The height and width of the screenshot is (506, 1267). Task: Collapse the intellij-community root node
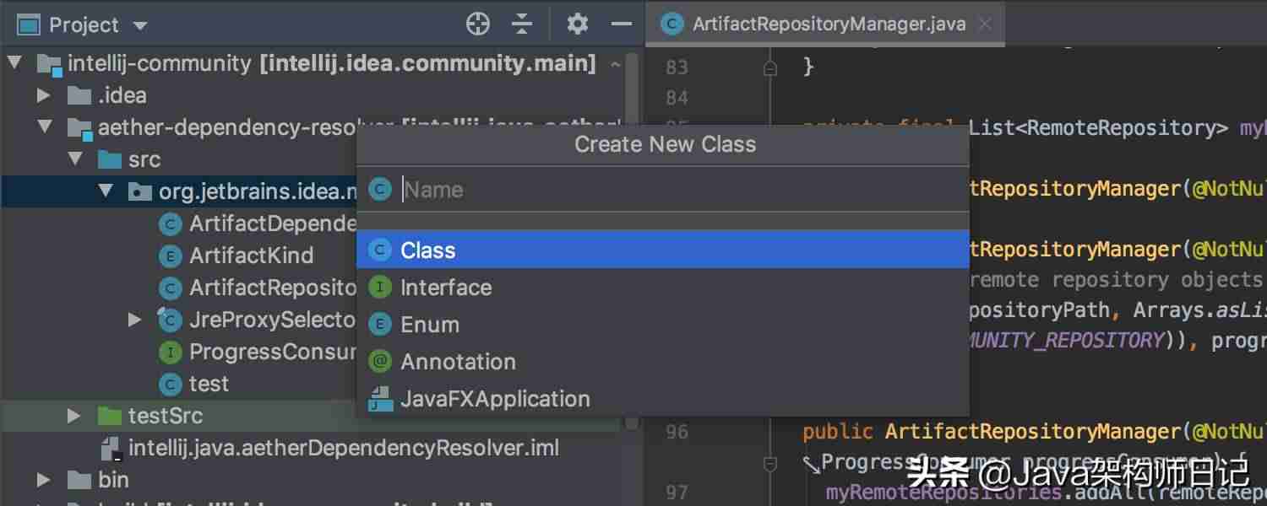14,63
